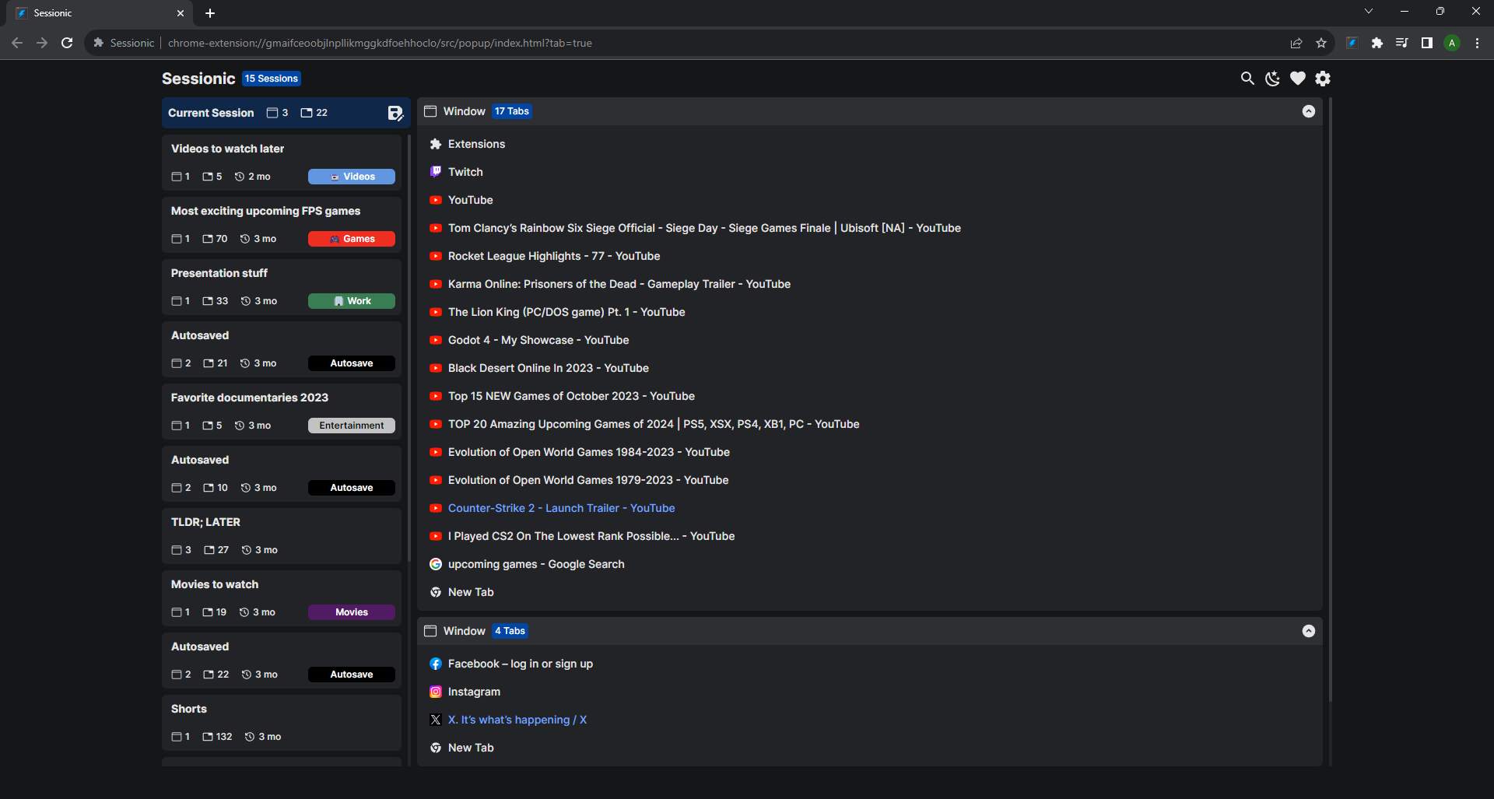Click the 17 Tabs badge
The image size is (1494, 799).
(512, 111)
